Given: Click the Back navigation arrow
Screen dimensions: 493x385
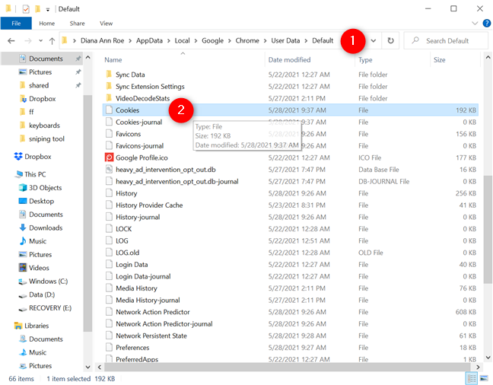Looking at the screenshot, I should (11, 40).
